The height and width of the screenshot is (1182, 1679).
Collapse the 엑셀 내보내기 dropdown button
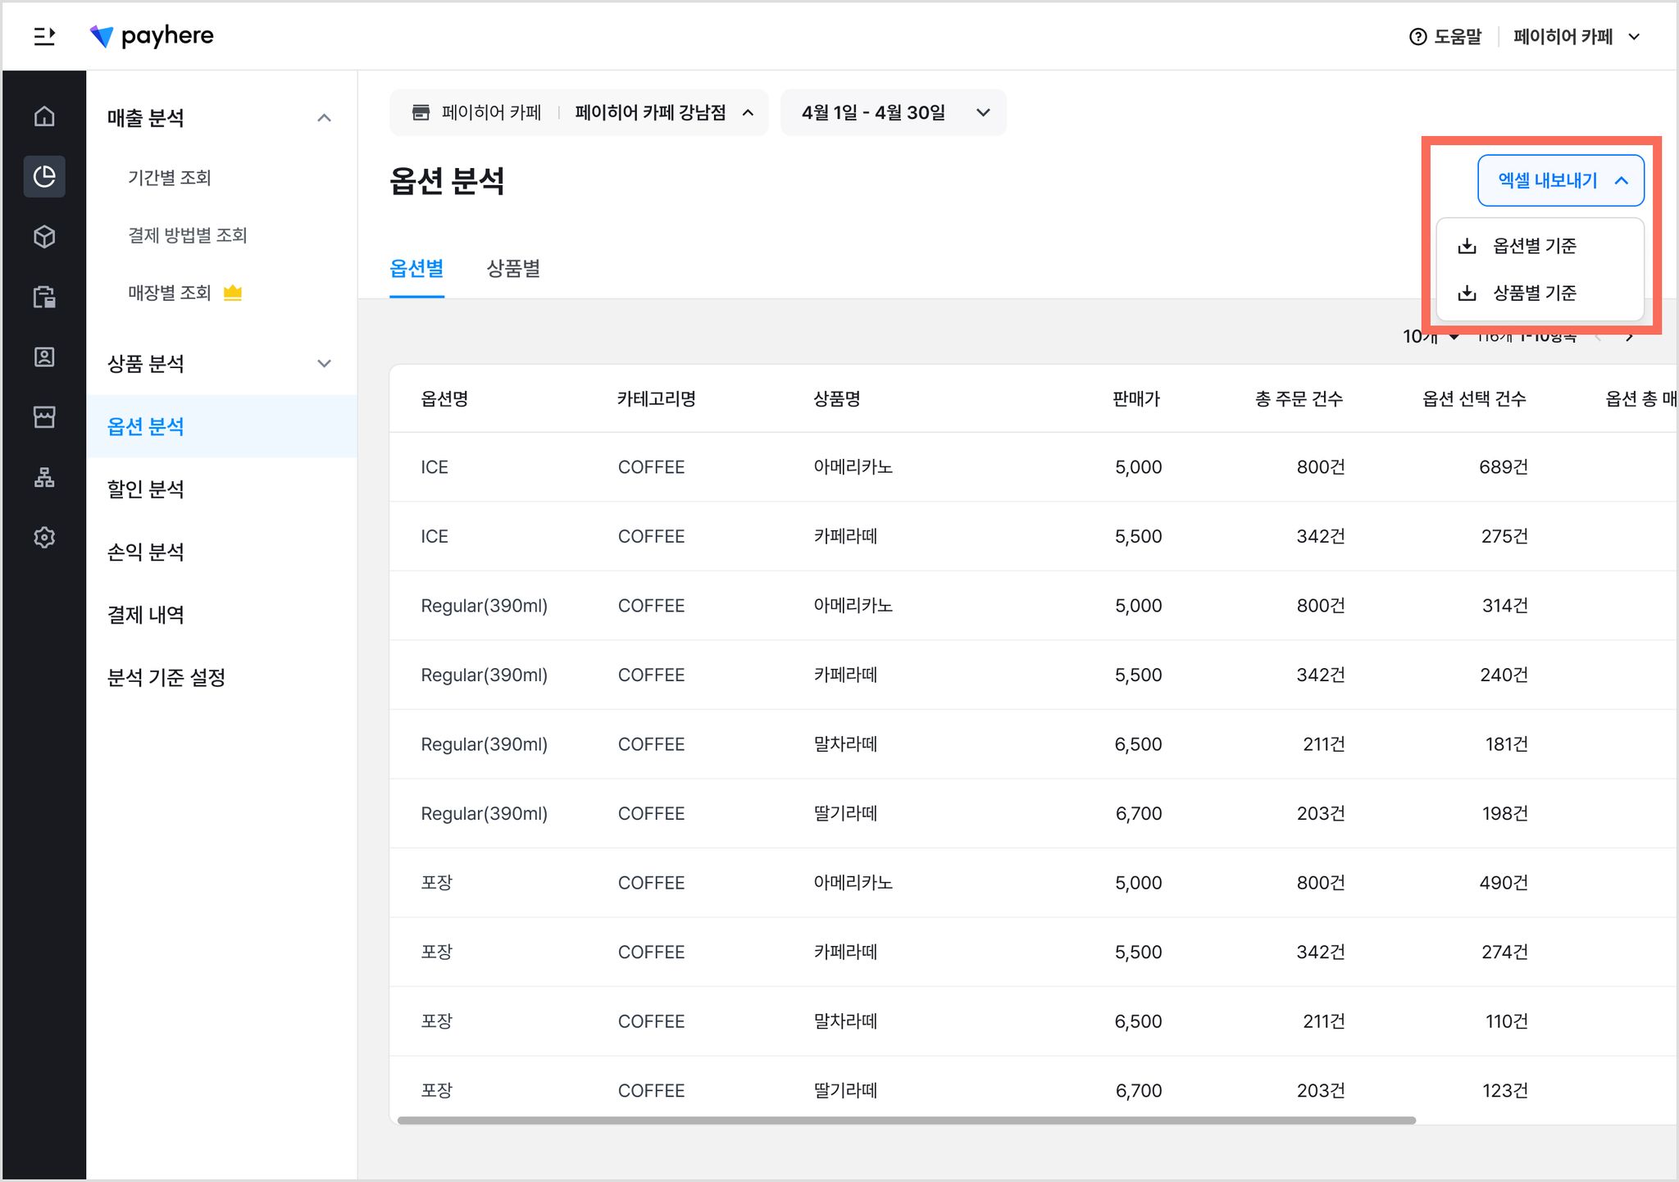tap(1561, 180)
